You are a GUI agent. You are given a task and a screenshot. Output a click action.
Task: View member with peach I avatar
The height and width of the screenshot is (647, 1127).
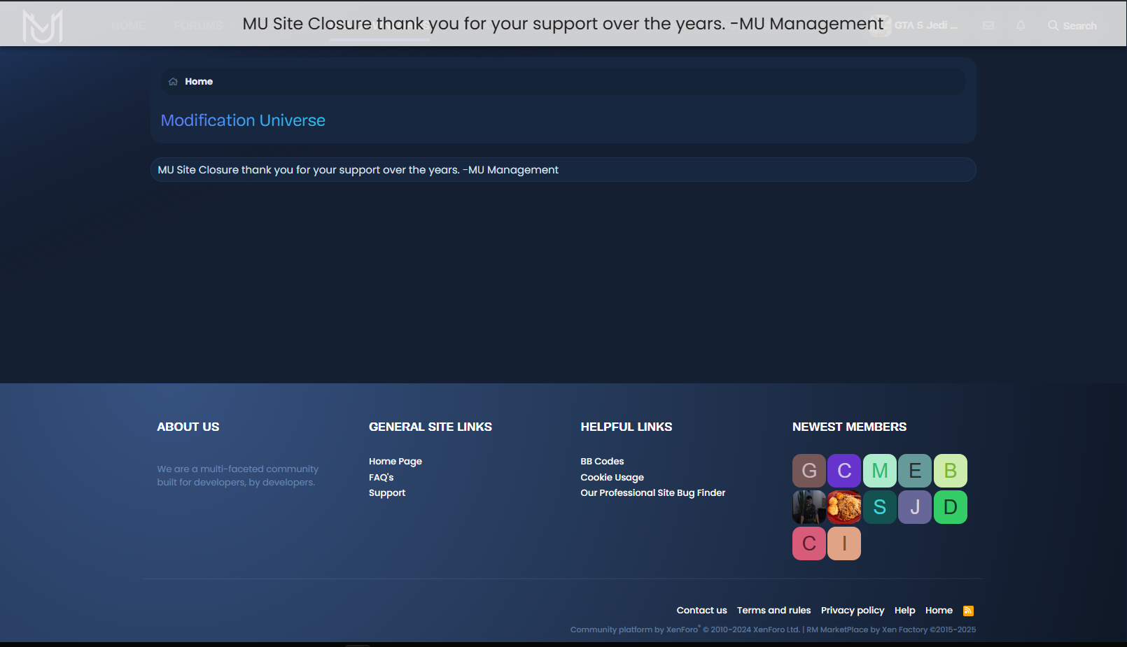click(844, 543)
